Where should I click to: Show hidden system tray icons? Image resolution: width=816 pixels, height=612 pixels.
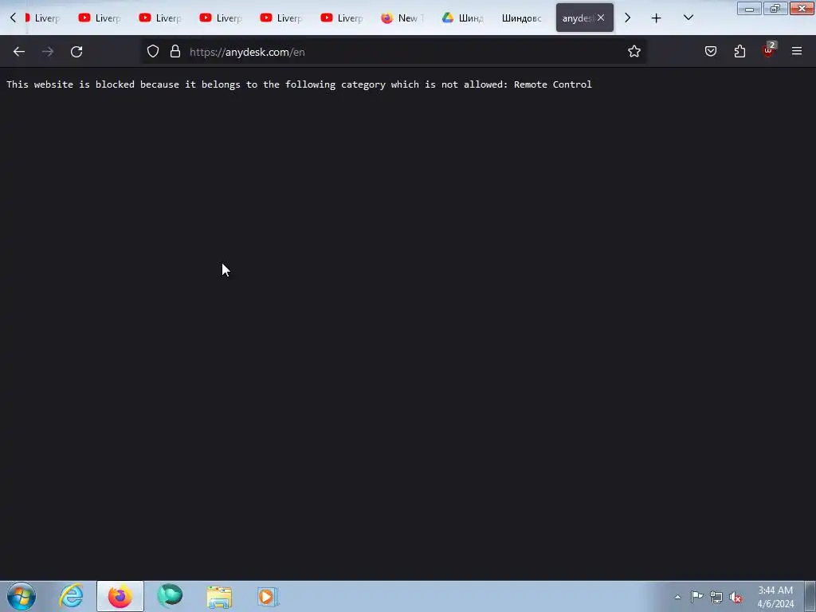click(677, 597)
